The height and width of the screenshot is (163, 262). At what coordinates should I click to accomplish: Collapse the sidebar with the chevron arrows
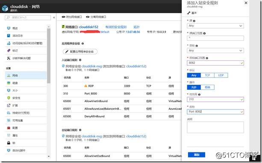[54, 17]
